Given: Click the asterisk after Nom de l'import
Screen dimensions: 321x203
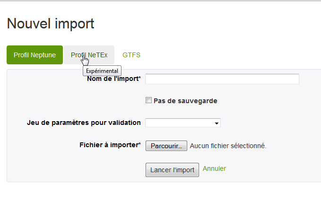Looking at the screenshot, I should click(139, 78).
